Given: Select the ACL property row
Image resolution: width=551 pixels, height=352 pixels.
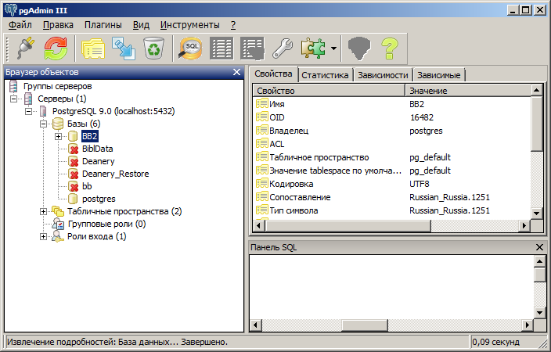Looking at the screenshot, I should [392, 144].
